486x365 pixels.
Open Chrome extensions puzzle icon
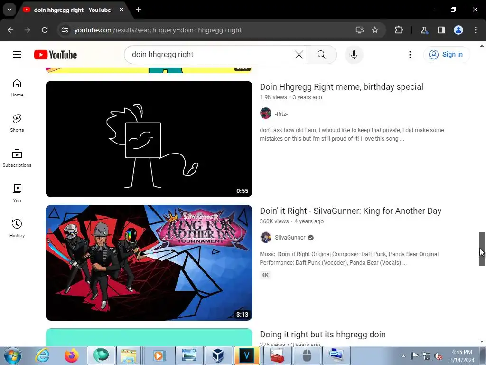[x=399, y=30]
